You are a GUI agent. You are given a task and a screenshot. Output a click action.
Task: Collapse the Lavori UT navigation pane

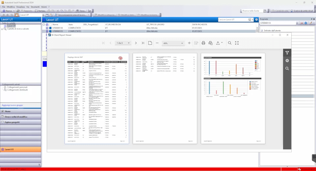coord(39,19)
